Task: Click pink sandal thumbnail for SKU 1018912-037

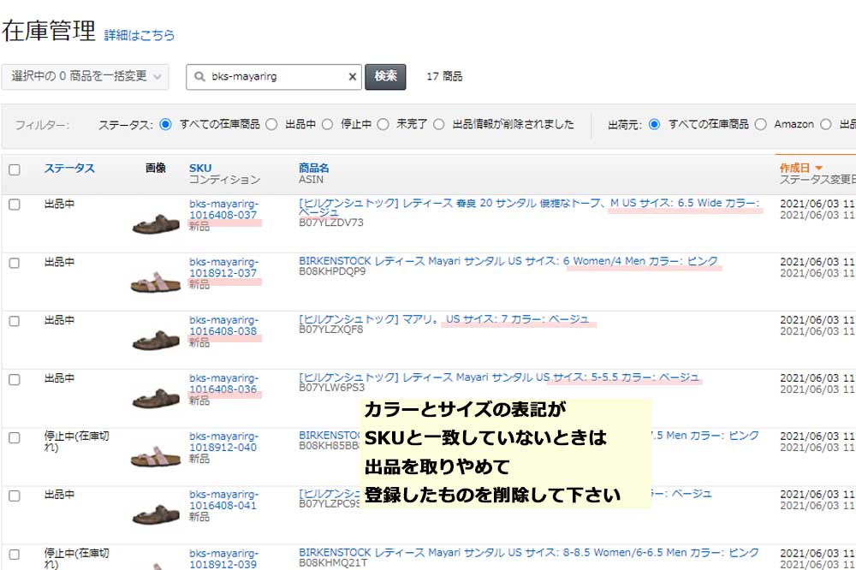Action: [156, 282]
